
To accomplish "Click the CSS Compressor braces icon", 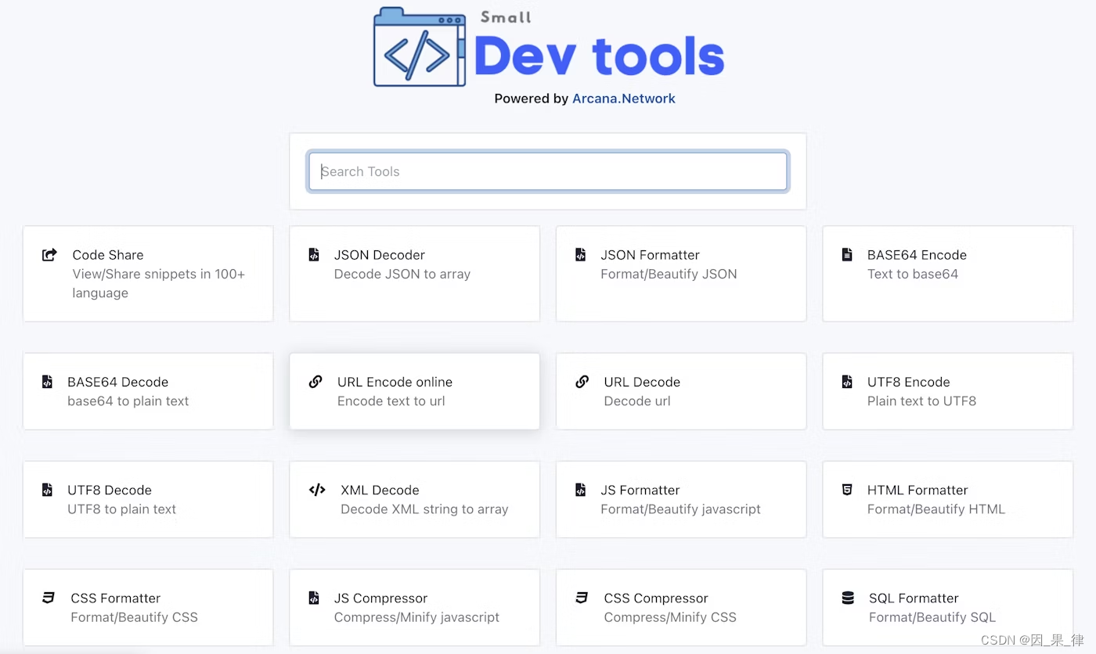I will click(581, 597).
